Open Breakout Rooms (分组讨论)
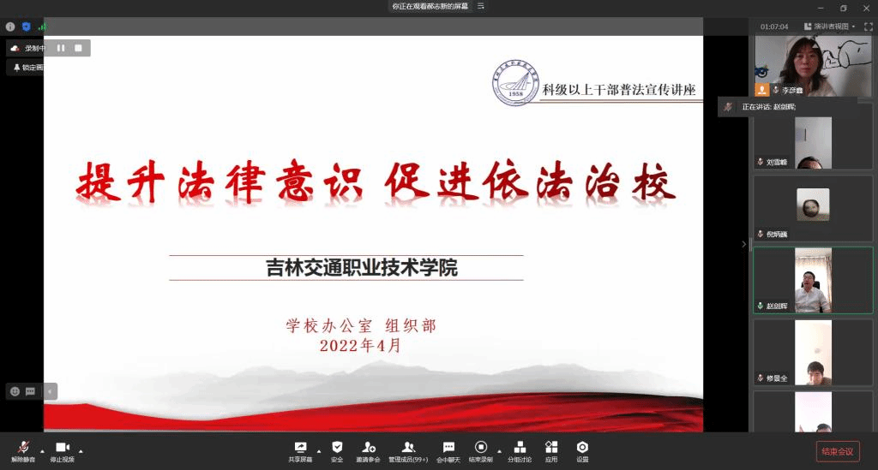This screenshot has width=878, height=470. 520,451
